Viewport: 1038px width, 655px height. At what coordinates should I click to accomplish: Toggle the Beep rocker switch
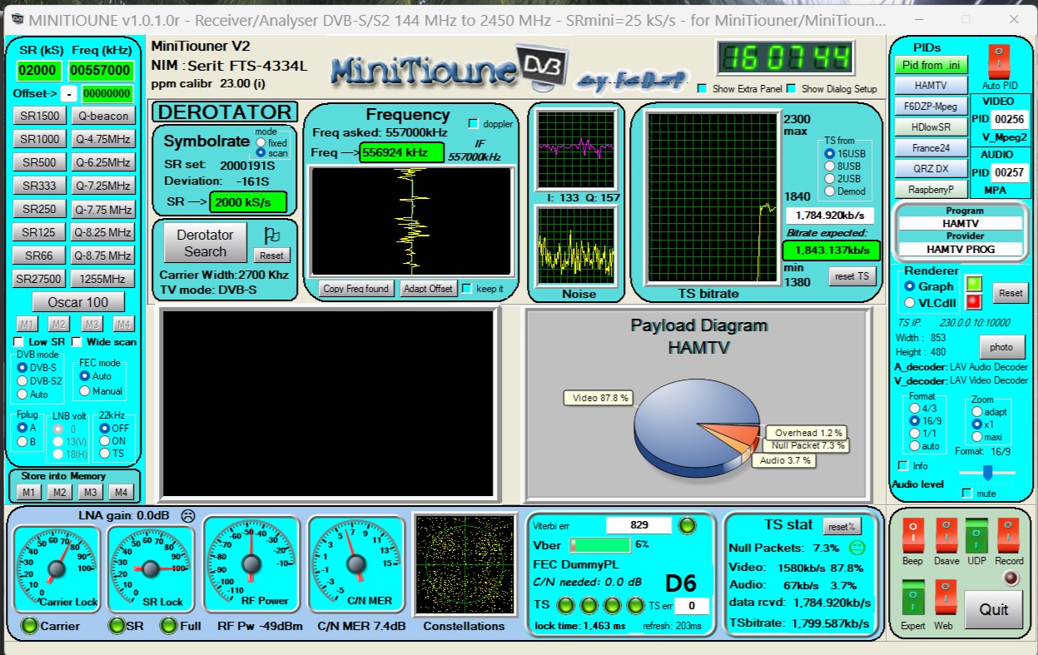(913, 536)
